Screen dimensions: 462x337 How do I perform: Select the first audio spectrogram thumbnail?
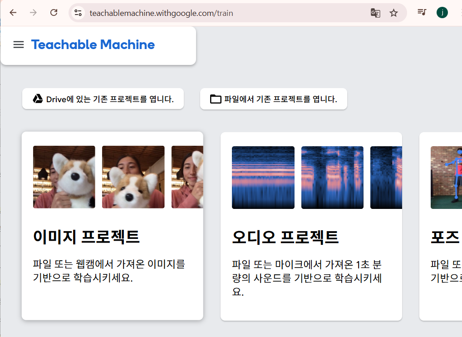pyautogui.click(x=263, y=178)
